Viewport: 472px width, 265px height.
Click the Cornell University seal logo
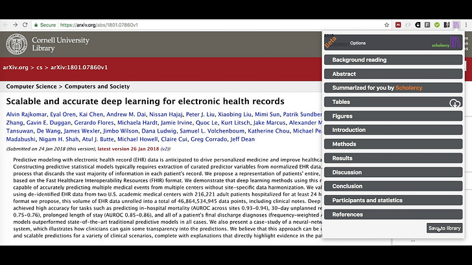[x=17, y=44]
